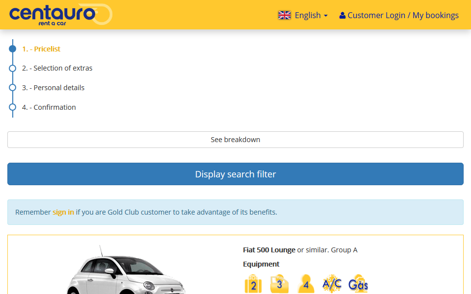Open Customer Login / My bookings

399,15
